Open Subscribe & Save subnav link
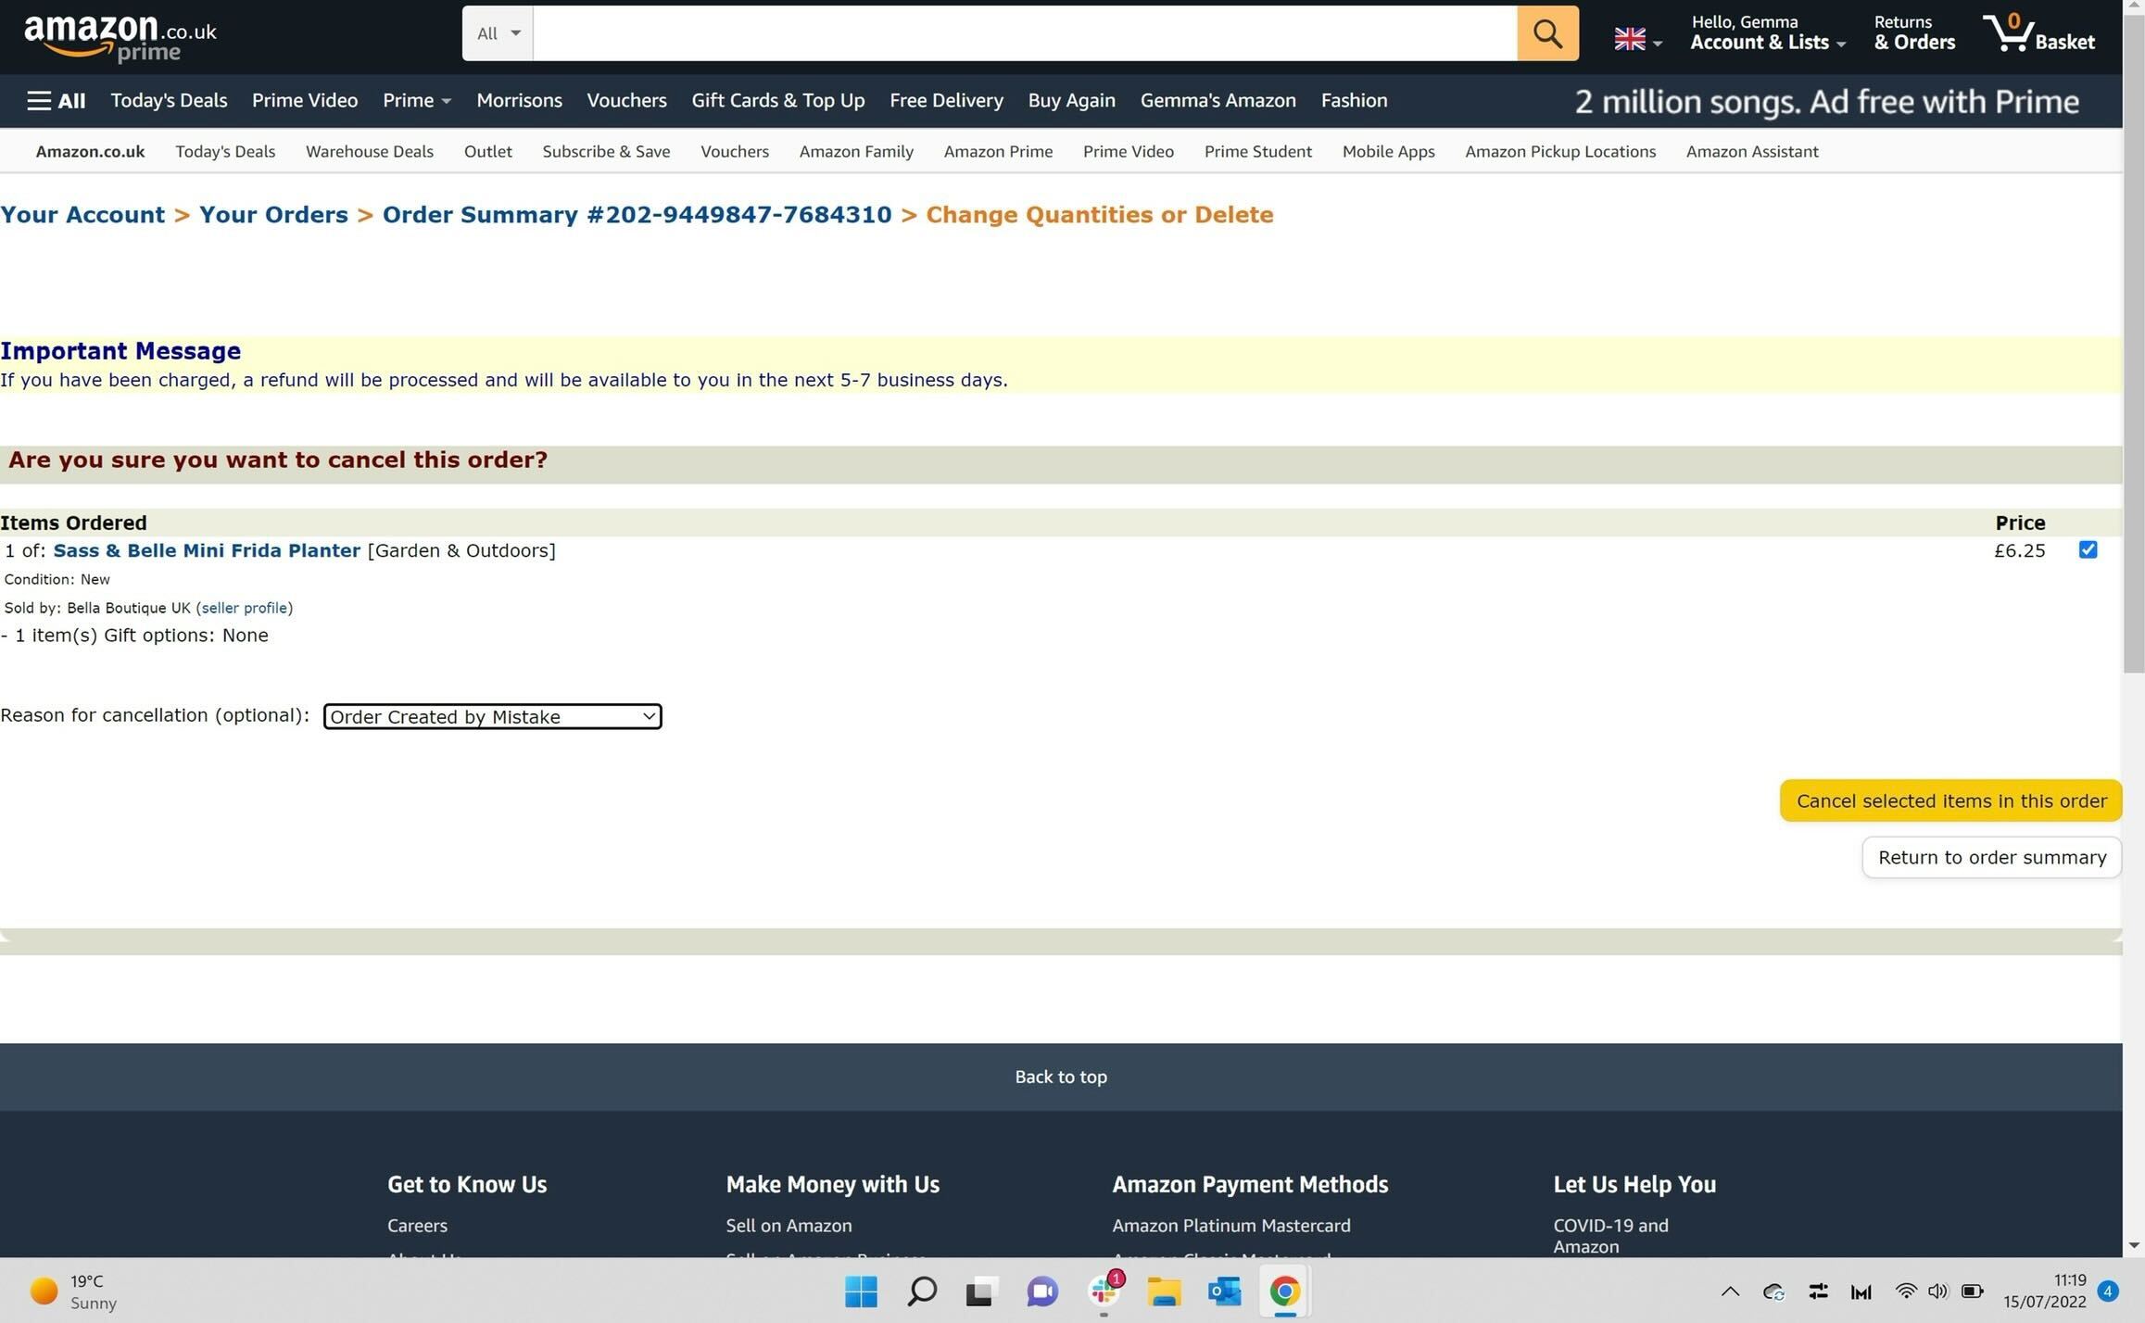The width and height of the screenshot is (2145, 1323). tap(606, 152)
